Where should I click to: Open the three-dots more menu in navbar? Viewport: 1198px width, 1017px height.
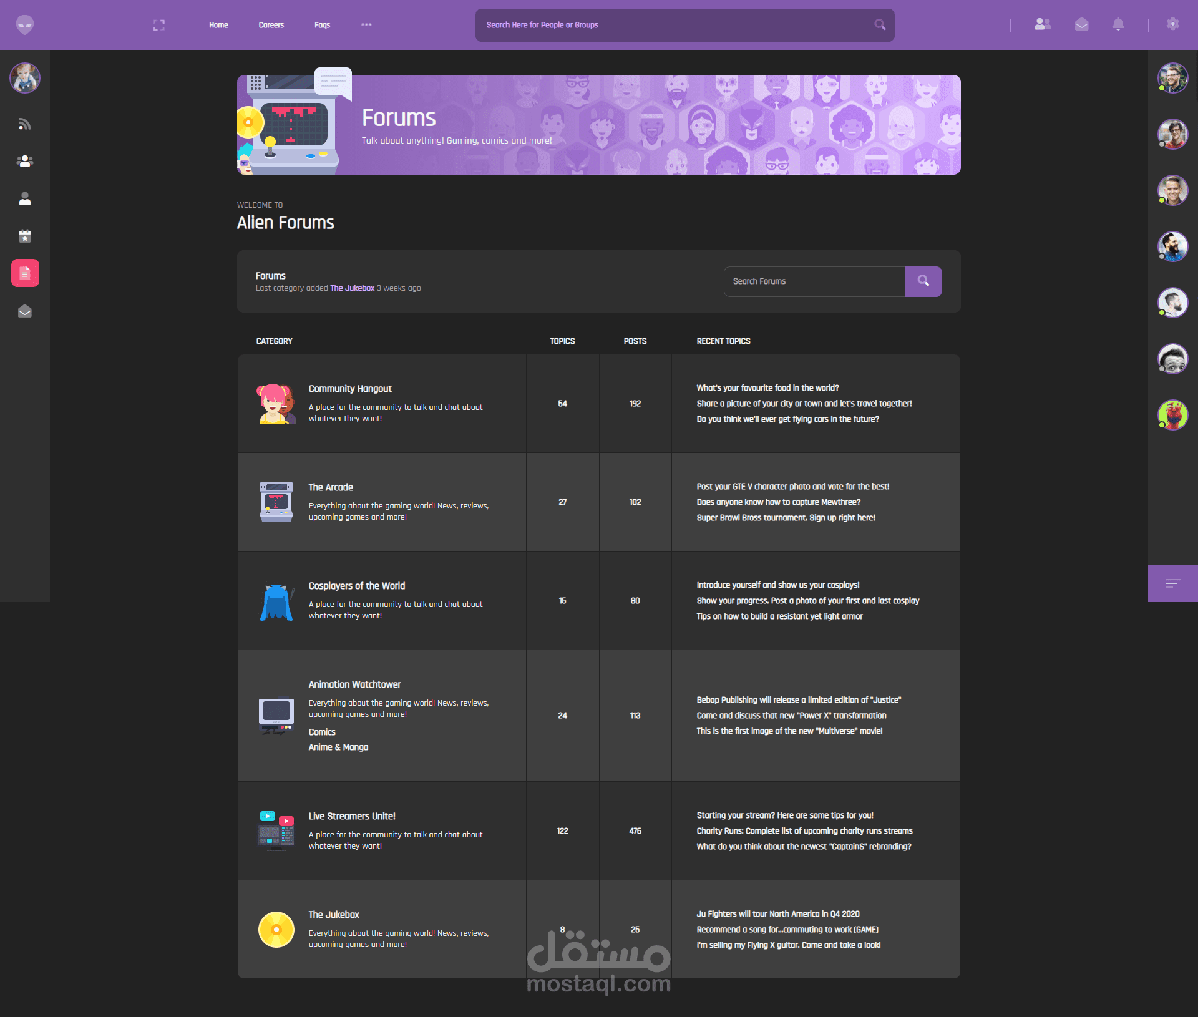tap(366, 25)
